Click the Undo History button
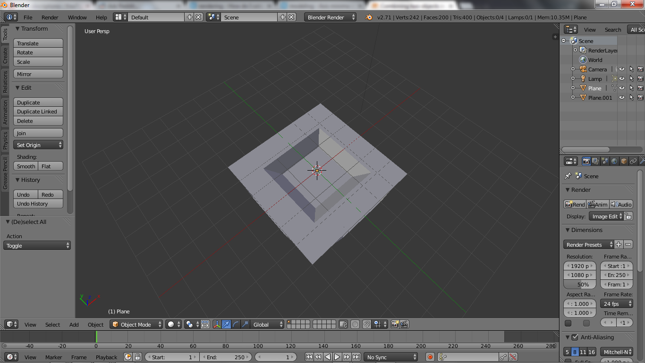The height and width of the screenshot is (363, 645). (x=38, y=204)
